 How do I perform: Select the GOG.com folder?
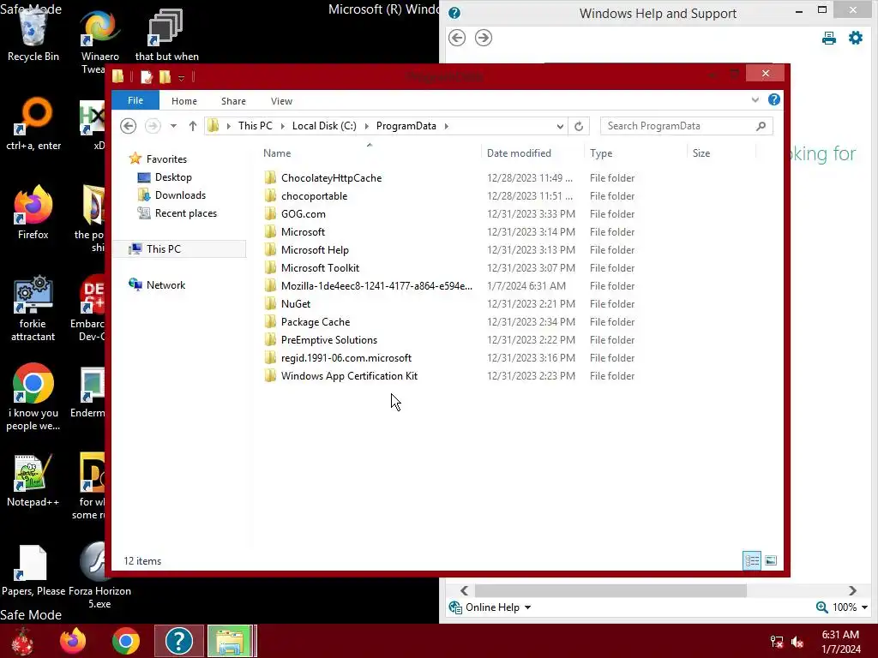click(x=303, y=213)
